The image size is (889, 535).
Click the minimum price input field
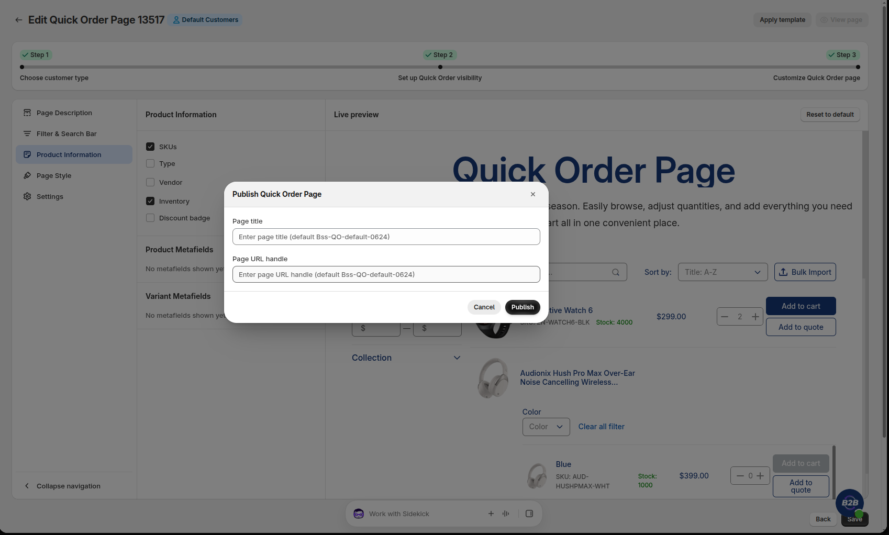click(376, 329)
